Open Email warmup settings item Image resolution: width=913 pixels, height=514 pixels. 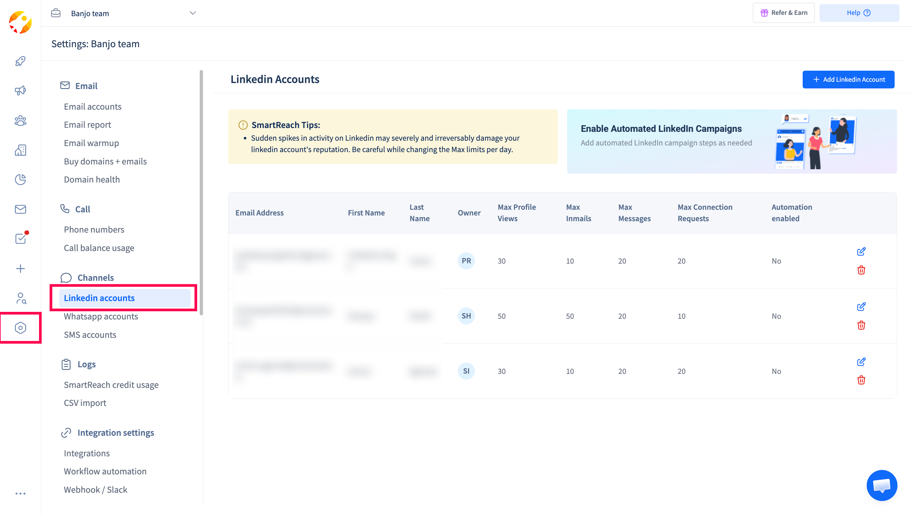(91, 143)
